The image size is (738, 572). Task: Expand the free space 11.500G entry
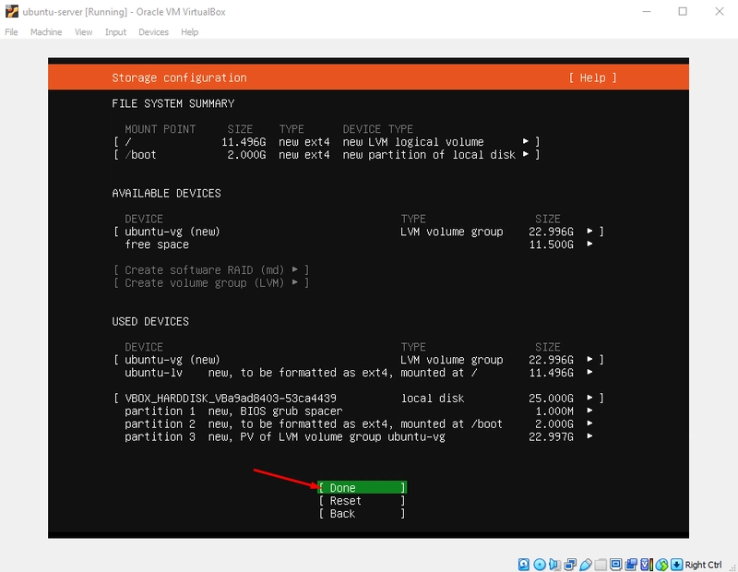pos(359,244)
